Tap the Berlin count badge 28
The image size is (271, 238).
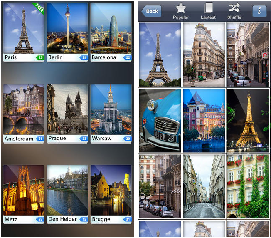(x=84, y=57)
